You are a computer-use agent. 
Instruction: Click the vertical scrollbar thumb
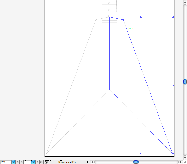pyautogui.click(x=185, y=82)
